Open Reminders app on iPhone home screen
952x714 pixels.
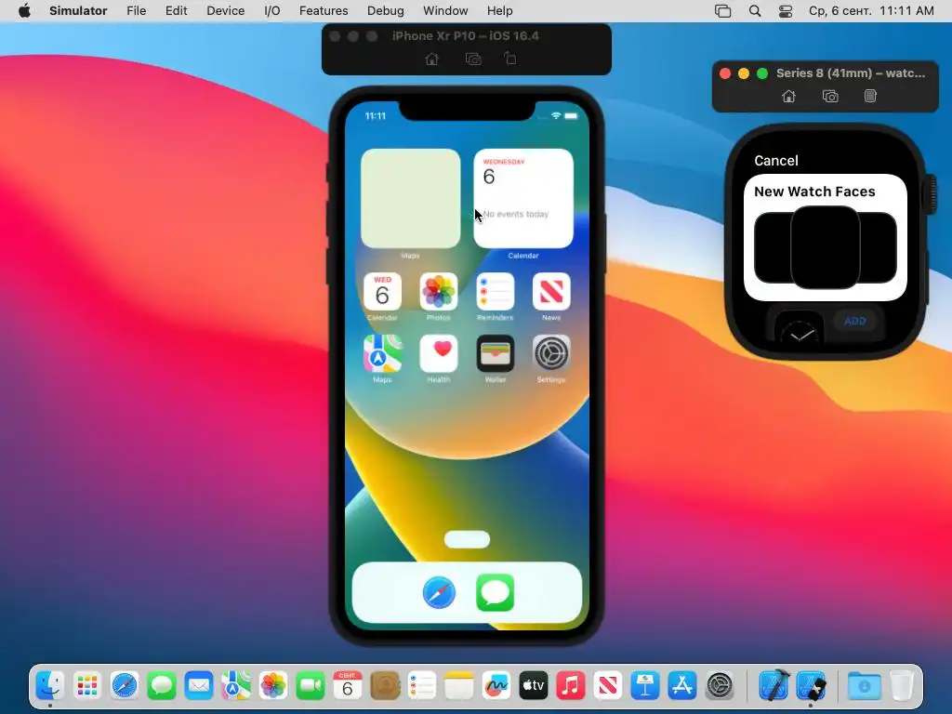tap(495, 291)
